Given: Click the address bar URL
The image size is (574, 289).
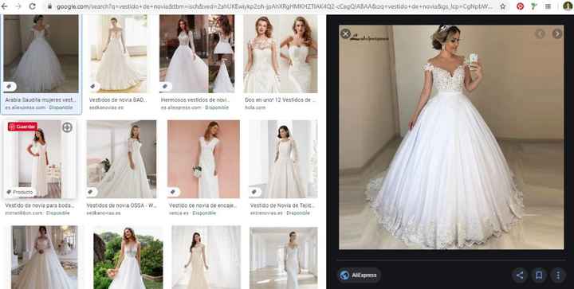Looking at the screenshot, I should coord(274,6).
